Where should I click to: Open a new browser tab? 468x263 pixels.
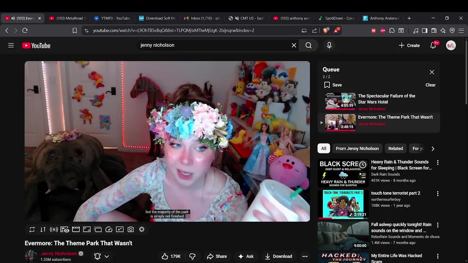(x=409, y=18)
